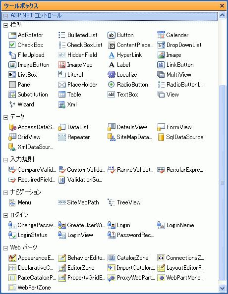This screenshot has height=294, width=228.
Task: Select the RadioButton control item
Action: (x=128, y=85)
